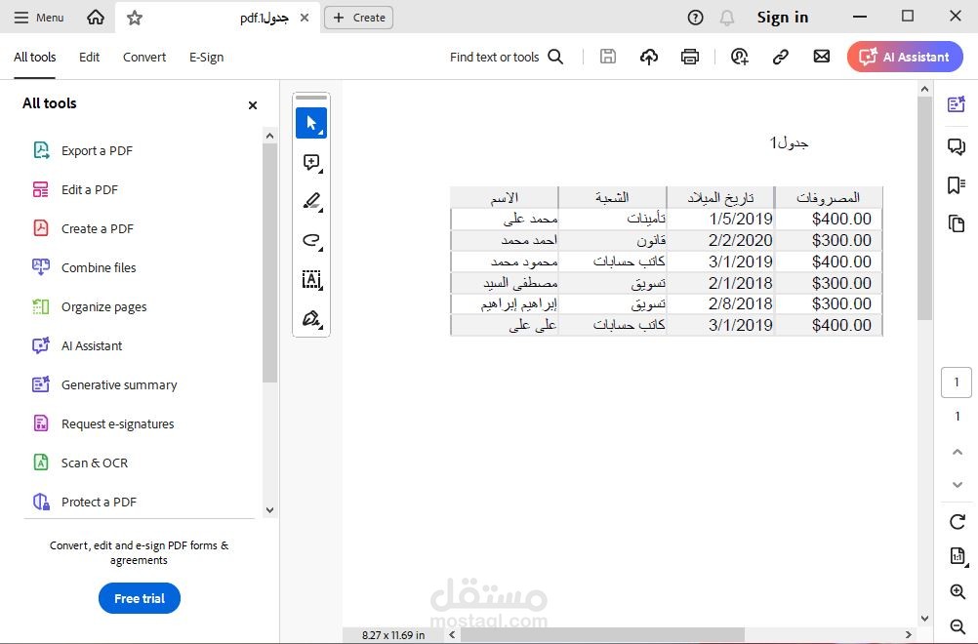This screenshot has width=978, height=644.
Task: Open Generative summary icon in right rail
Action: click(957, 104)
